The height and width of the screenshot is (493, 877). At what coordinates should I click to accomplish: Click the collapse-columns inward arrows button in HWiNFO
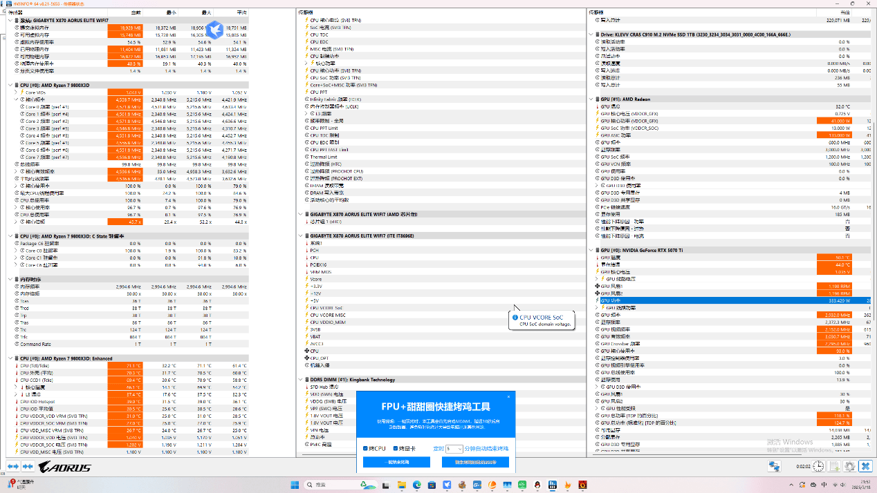click(28, 467)
